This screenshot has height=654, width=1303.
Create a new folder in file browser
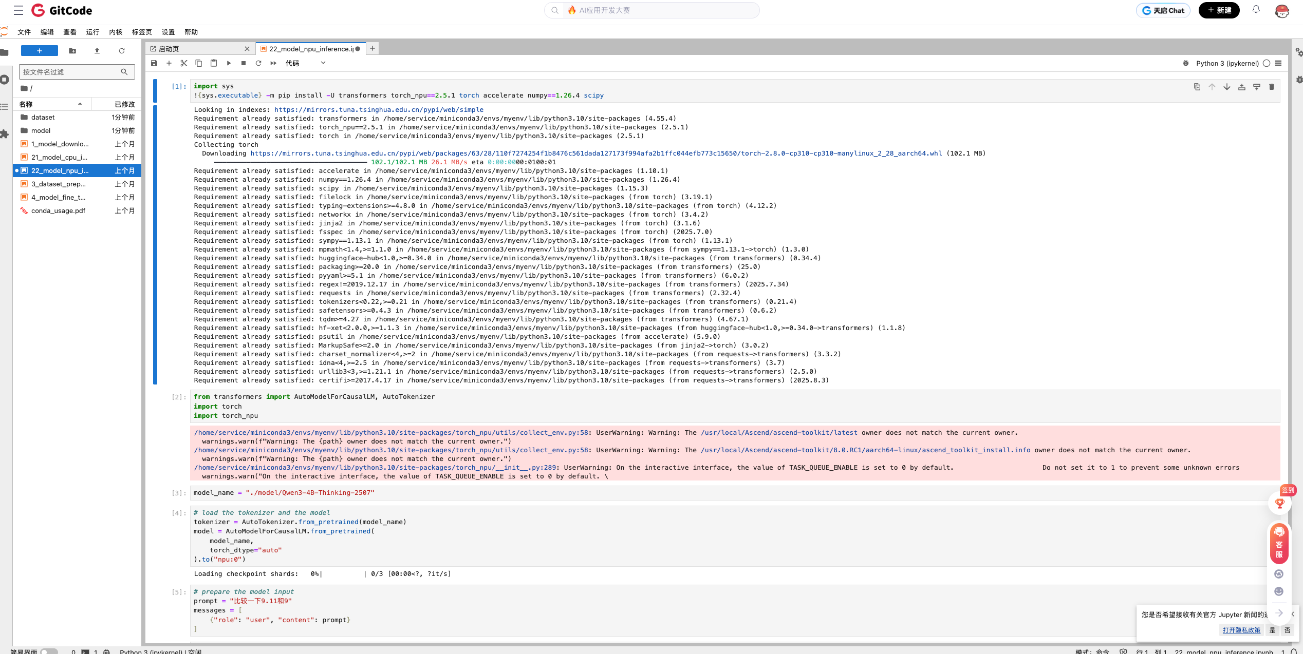pos(72,51)
